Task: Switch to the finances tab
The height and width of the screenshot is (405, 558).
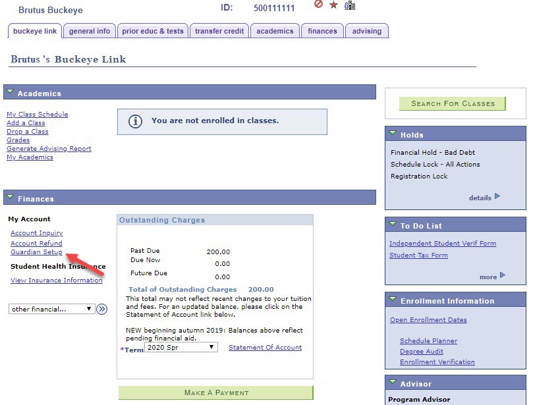Action: [322, 31]
